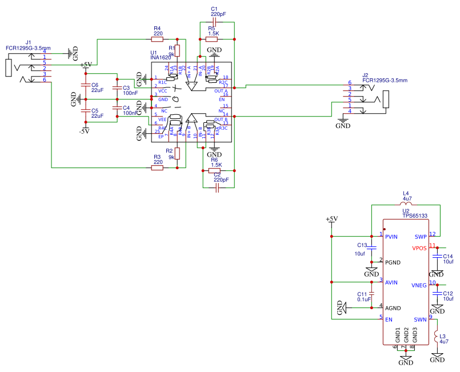Select the R6 1.5K feedback resistor symbol

pos(214,170)
